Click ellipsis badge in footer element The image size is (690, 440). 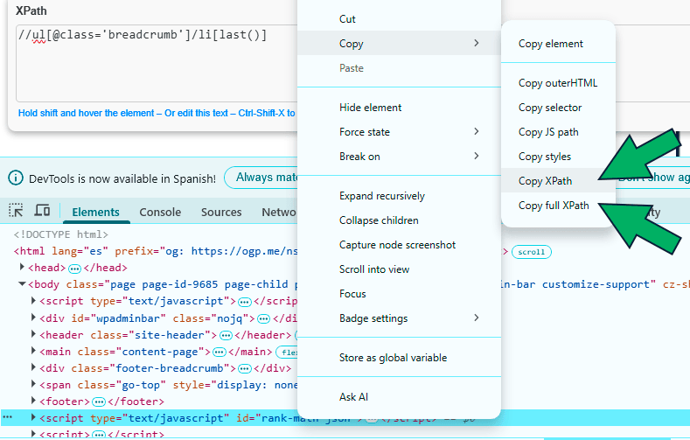click(x=99, y=402)
